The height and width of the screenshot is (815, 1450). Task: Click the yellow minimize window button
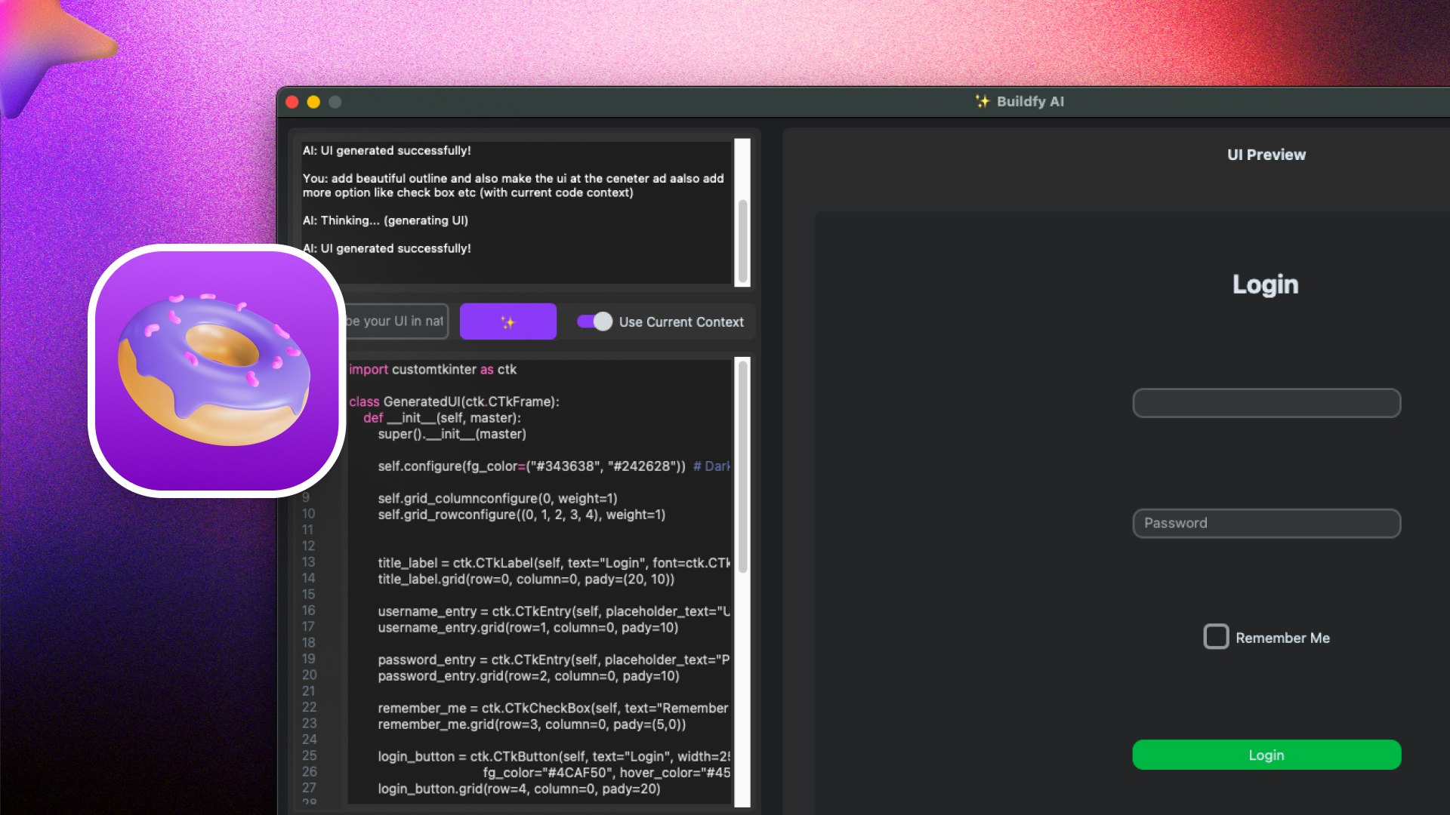point(313,102)
